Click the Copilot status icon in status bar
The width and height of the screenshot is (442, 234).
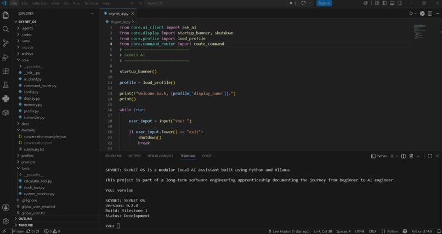click(x=405, y=231)
